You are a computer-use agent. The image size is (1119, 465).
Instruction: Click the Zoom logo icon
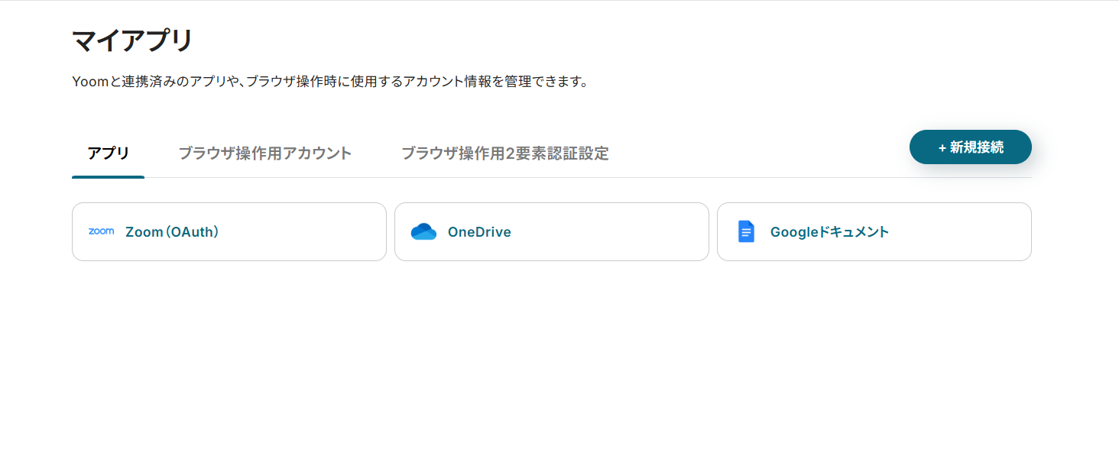(101, 231)
